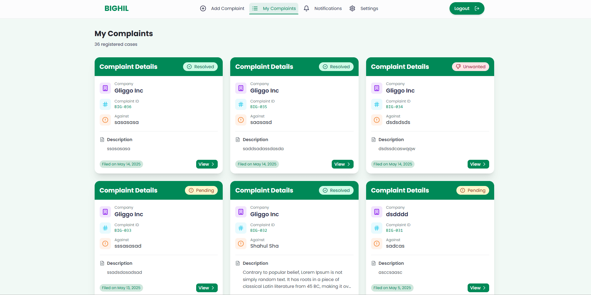591x295 pixels.
Task: Click the plus icon beside Add Complaint
Action: tap(203, 8)
